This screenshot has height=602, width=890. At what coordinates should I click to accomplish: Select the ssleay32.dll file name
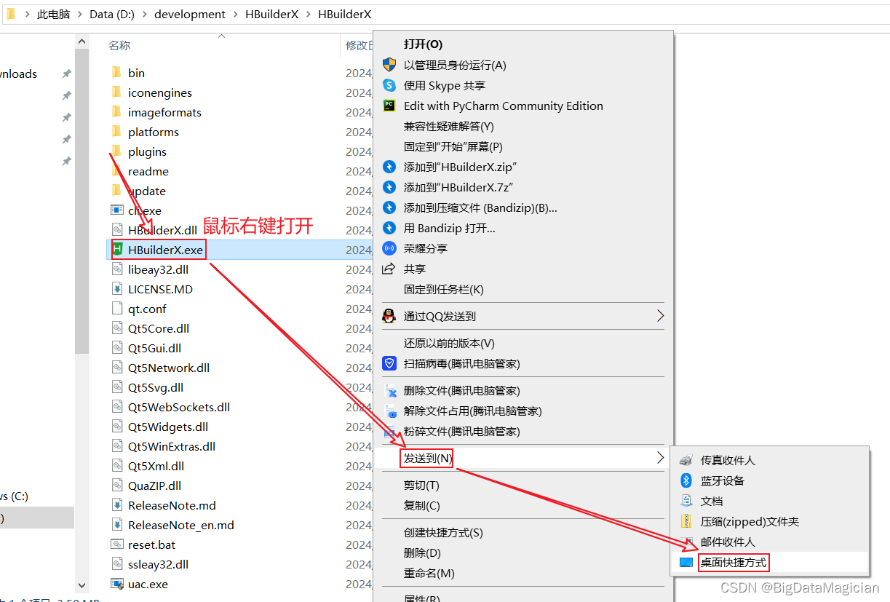[x=159, y=564]
